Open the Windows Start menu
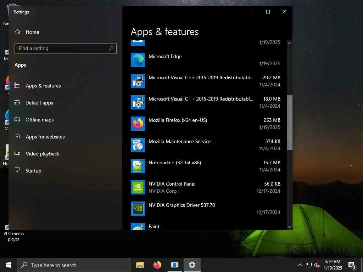The image size is (363, 272). click(x=9, y=265)
